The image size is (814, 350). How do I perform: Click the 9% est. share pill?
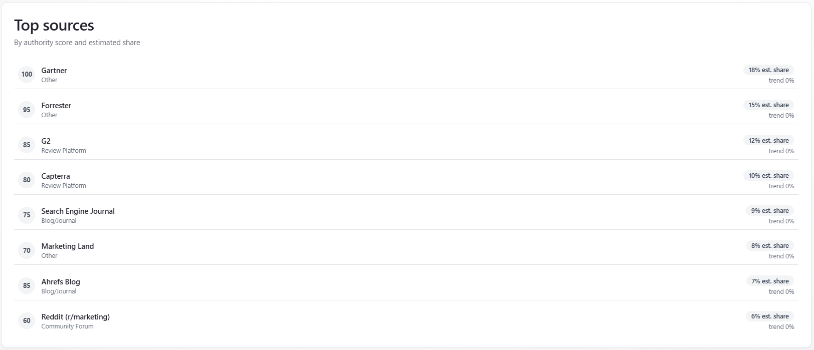(769, 211)
